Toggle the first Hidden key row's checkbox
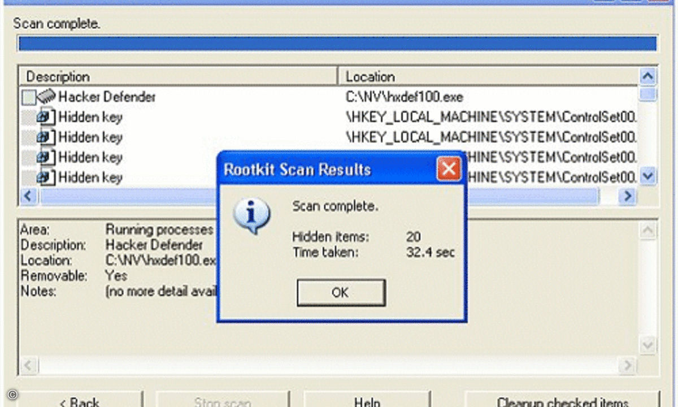678x407 pixels. (x=28, y=118)
